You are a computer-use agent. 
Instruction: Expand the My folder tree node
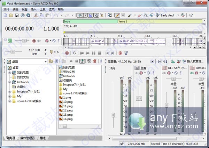(x=10, y=96)
